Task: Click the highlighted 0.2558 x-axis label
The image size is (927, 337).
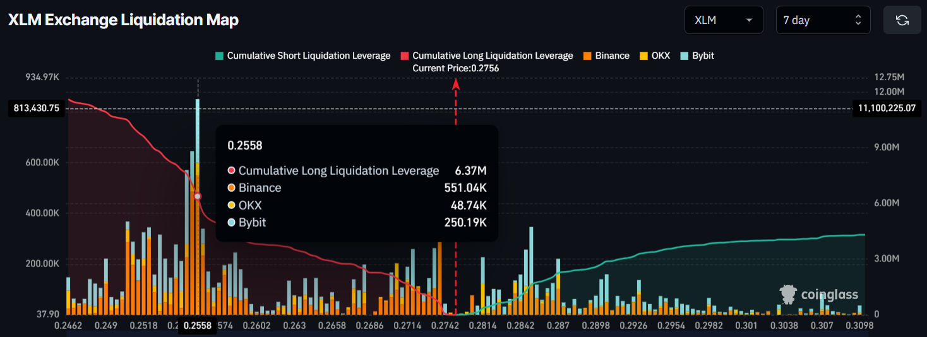Action: click(198, 326)
